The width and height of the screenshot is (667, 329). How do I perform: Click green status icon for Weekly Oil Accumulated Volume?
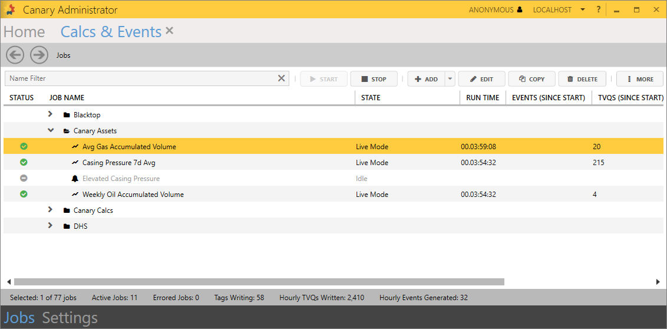[24, 194]
